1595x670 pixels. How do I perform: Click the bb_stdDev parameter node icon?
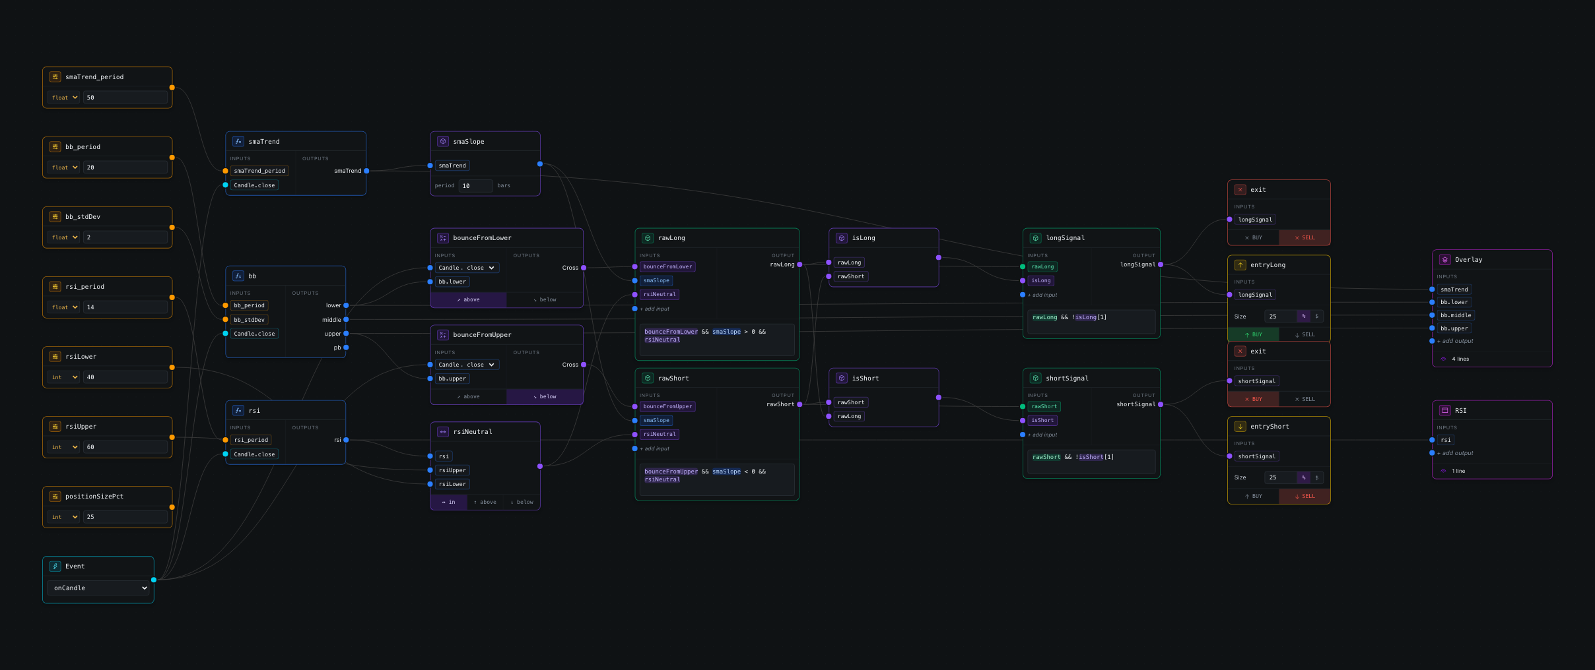(x=55, y=217)
